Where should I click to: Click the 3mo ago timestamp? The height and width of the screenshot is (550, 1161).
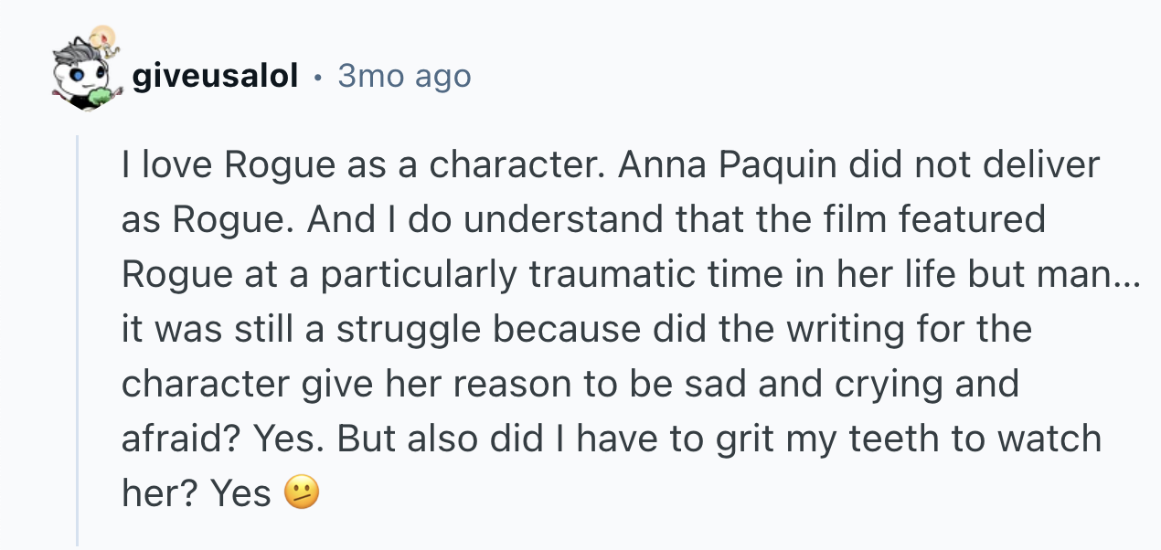click(404, 77)
